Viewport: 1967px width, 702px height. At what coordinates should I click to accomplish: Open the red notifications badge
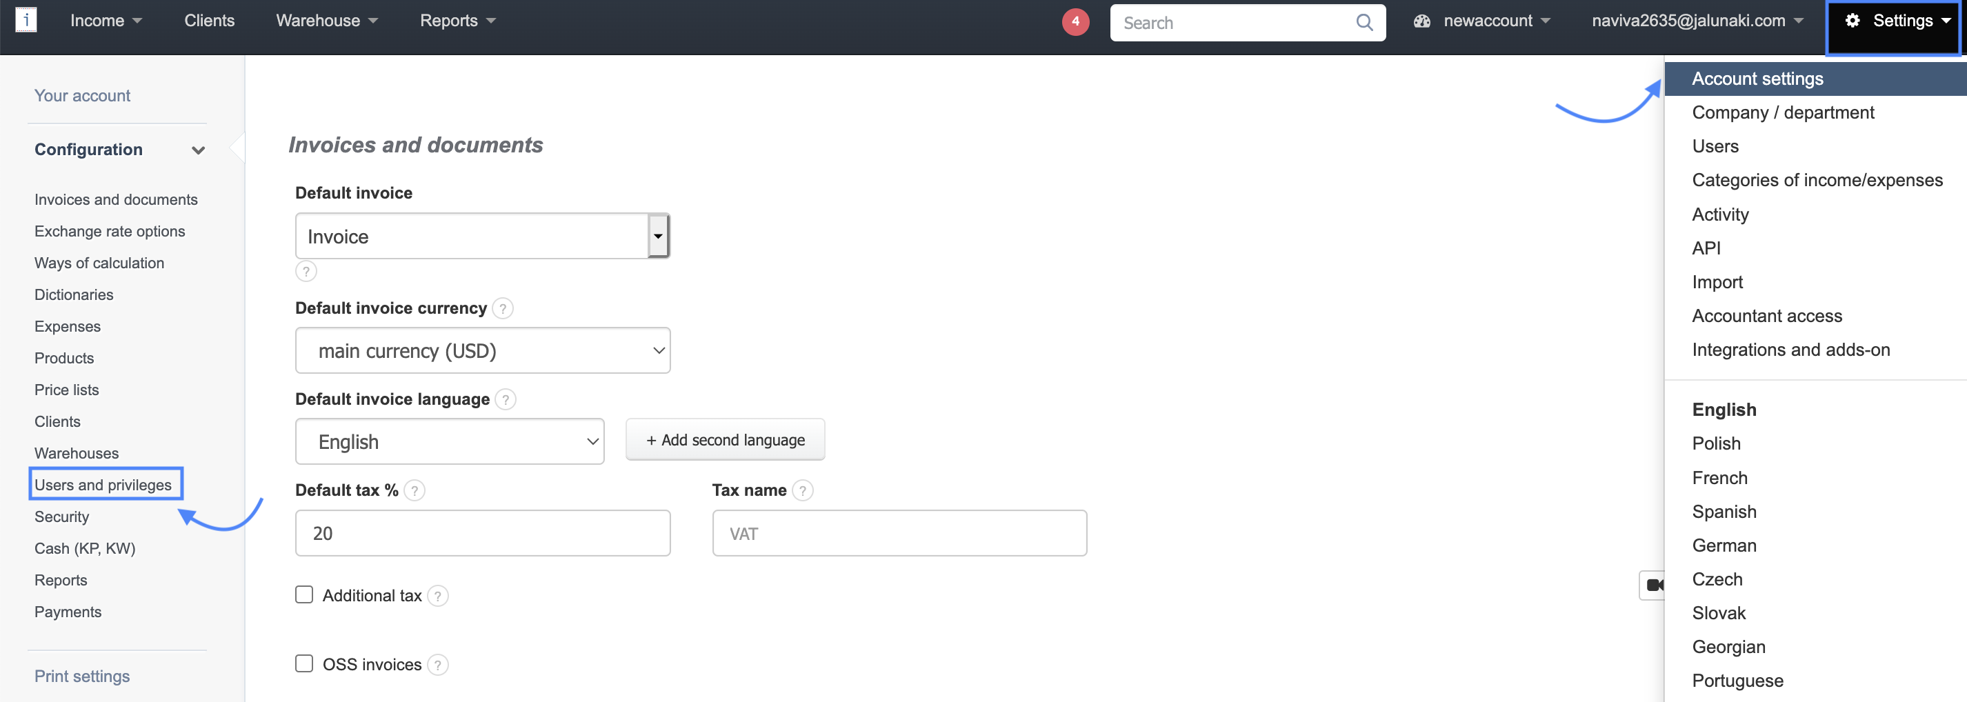pos(1075,22)
